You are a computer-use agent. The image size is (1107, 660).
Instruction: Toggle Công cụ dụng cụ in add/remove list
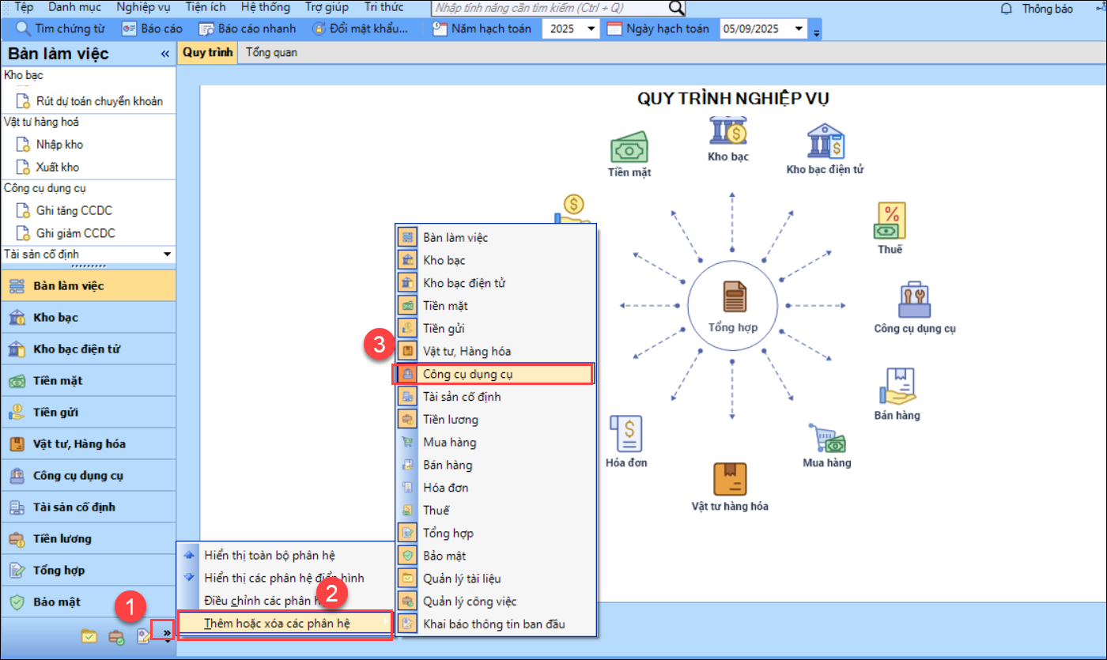[x=495, y=374]
